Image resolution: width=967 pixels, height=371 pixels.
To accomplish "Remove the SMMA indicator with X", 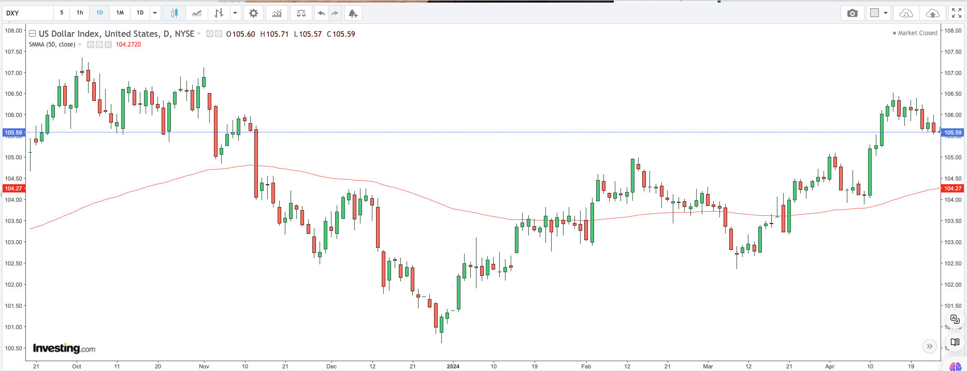I will [108, 44].
